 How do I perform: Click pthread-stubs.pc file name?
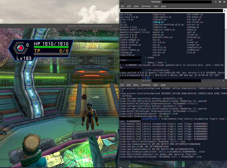pyautogui.click(x=163, y=37)
